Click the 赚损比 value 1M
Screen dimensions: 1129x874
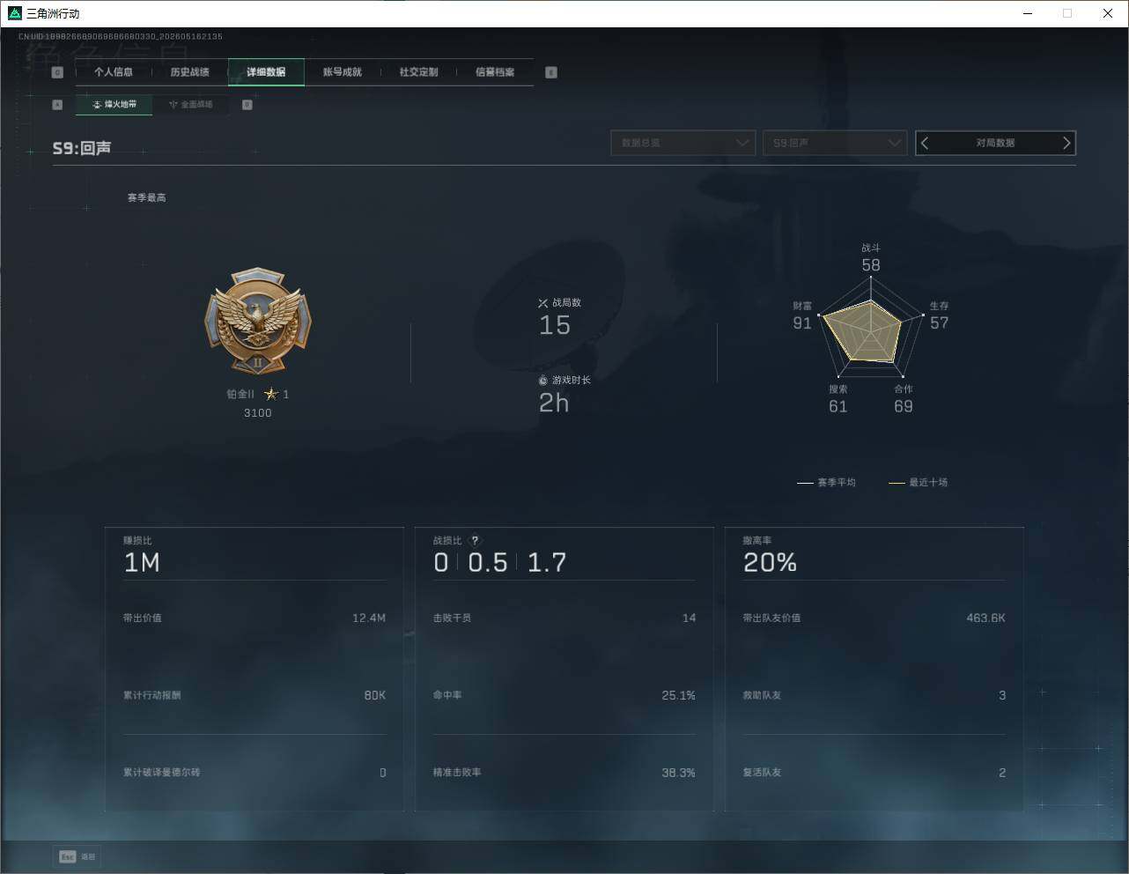pyautogui.click(x=142, y=563)
